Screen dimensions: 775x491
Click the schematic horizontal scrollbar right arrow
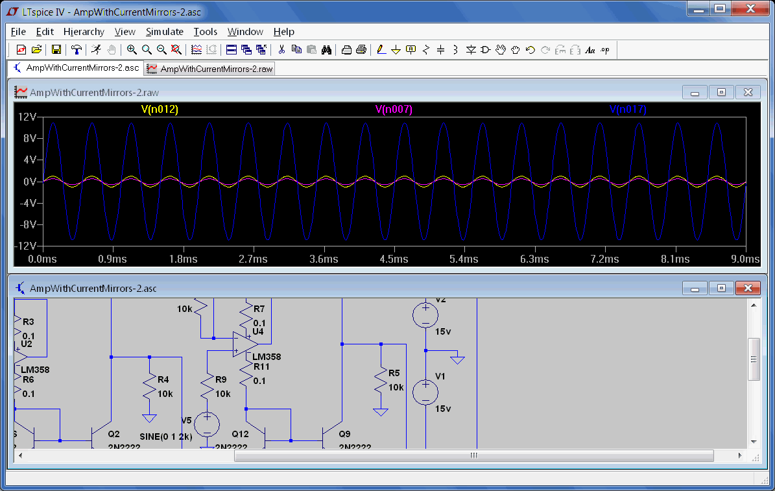point(740,455)
